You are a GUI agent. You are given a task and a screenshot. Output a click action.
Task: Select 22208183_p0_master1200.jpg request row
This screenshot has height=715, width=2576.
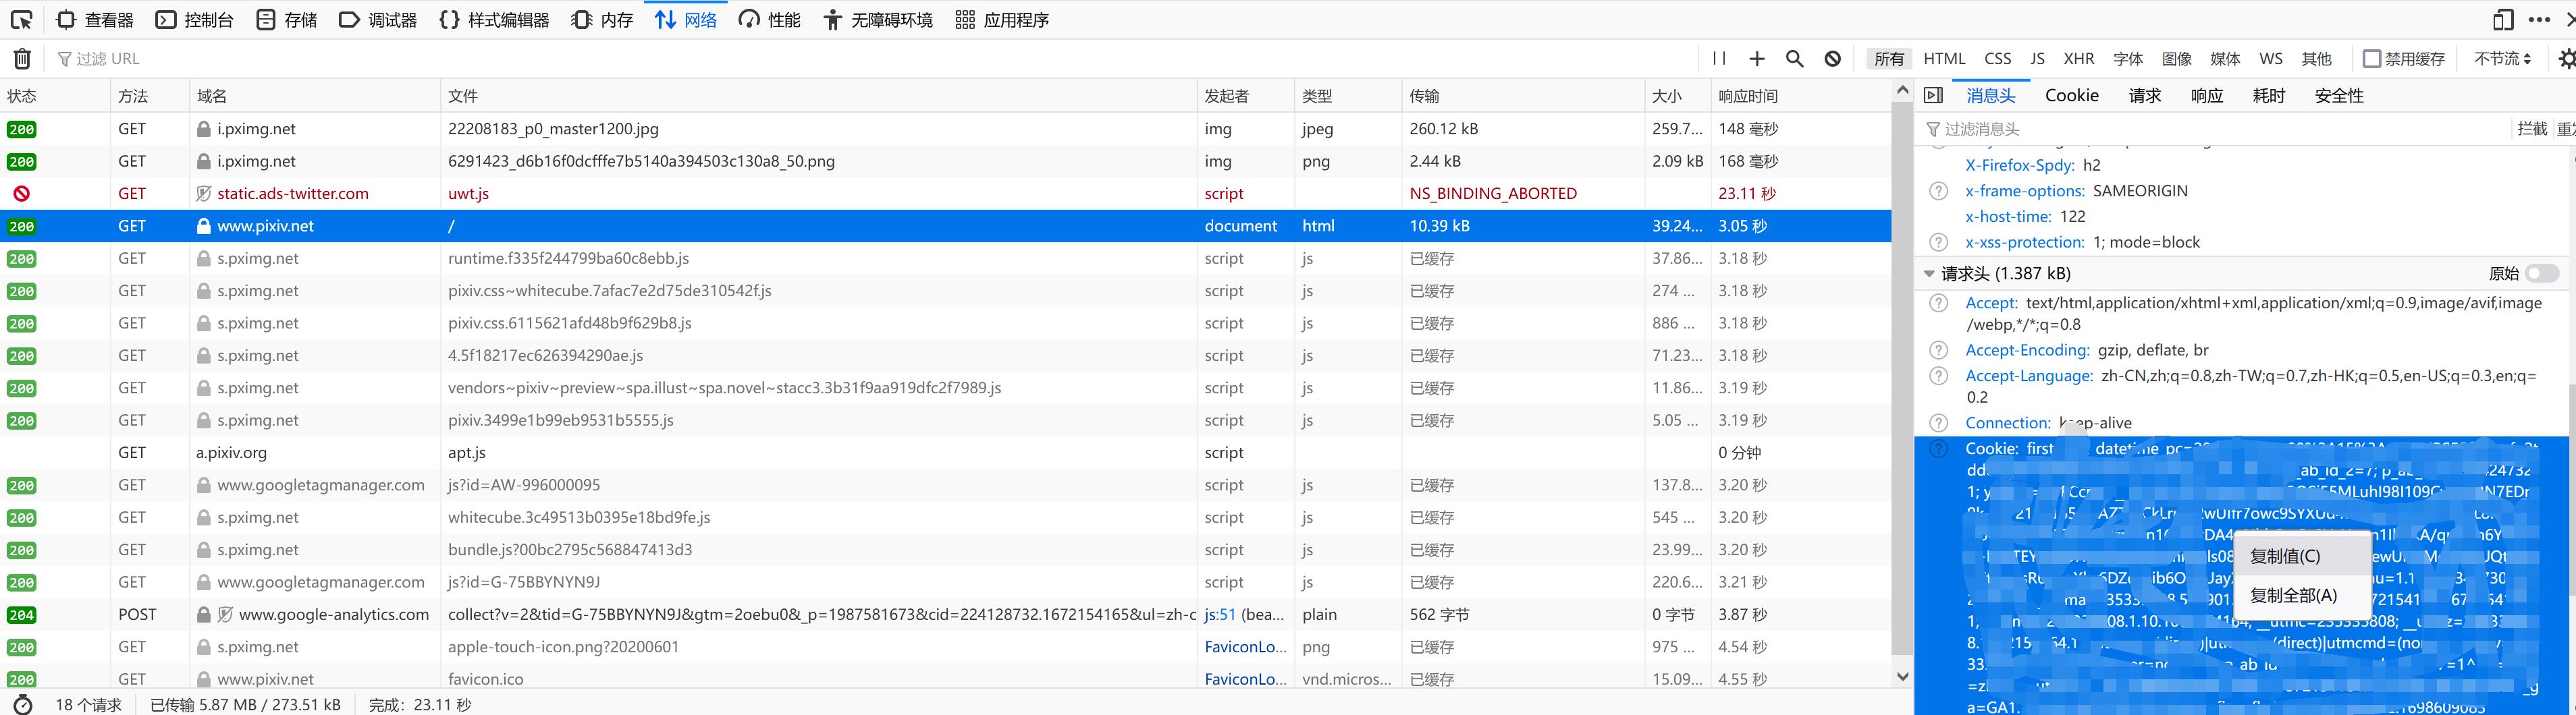point(945,129)
